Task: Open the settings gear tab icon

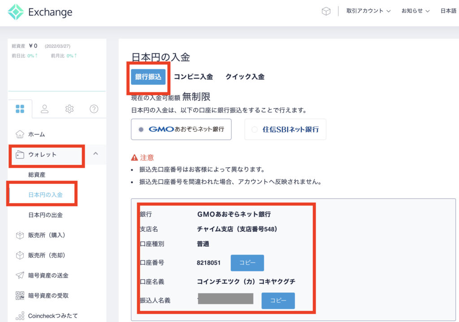Action: (x=69, y=109)
